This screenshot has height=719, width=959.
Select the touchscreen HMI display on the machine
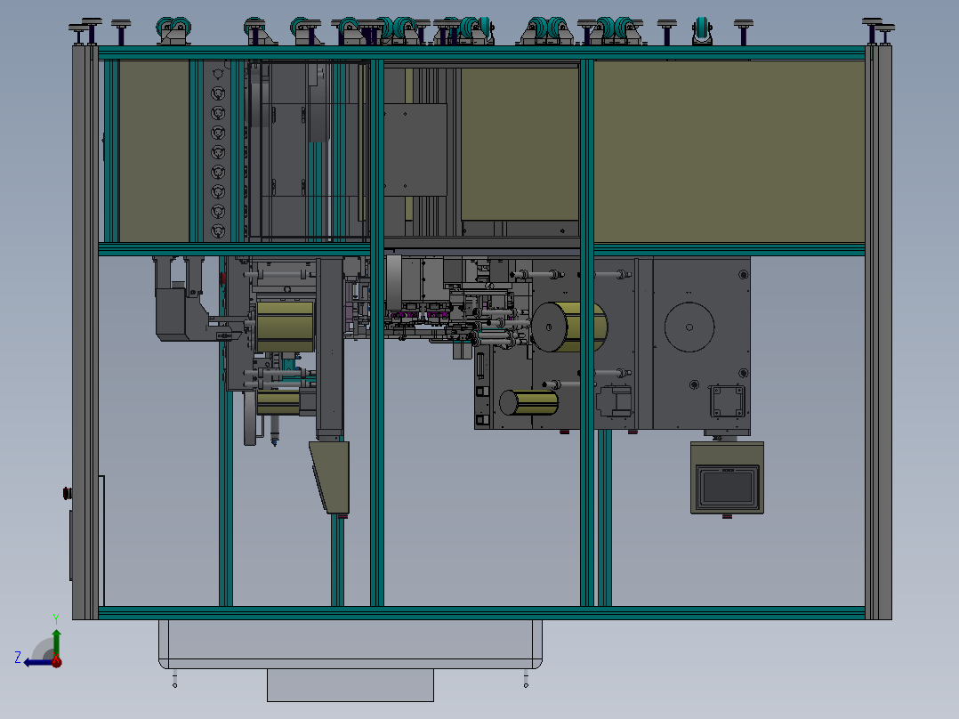tap(727, 487)
